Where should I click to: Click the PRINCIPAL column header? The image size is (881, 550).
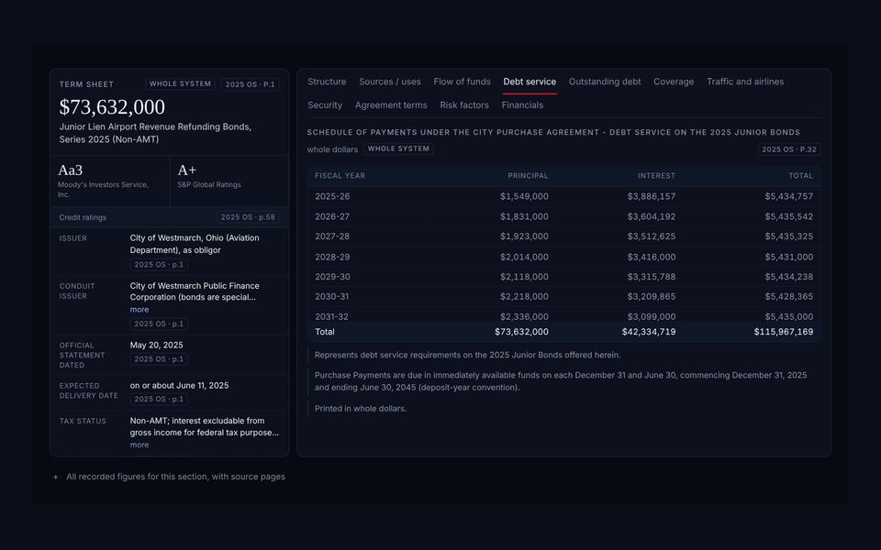point(528,176)
